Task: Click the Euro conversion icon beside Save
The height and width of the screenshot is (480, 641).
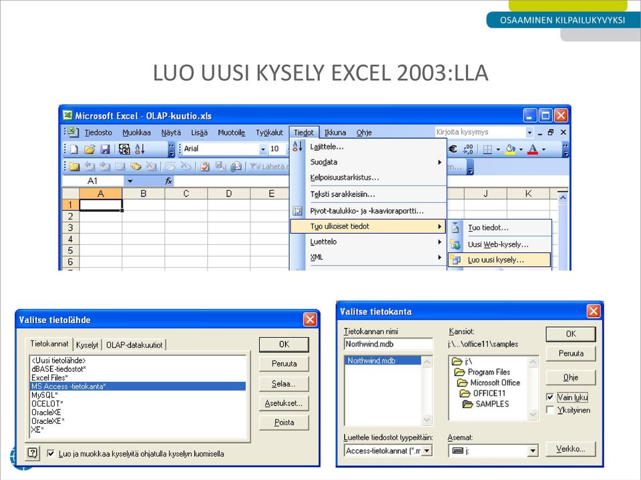Action: (124, 150)
